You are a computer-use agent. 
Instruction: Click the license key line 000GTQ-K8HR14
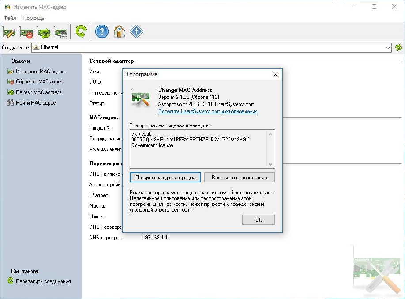coord(190,140)
